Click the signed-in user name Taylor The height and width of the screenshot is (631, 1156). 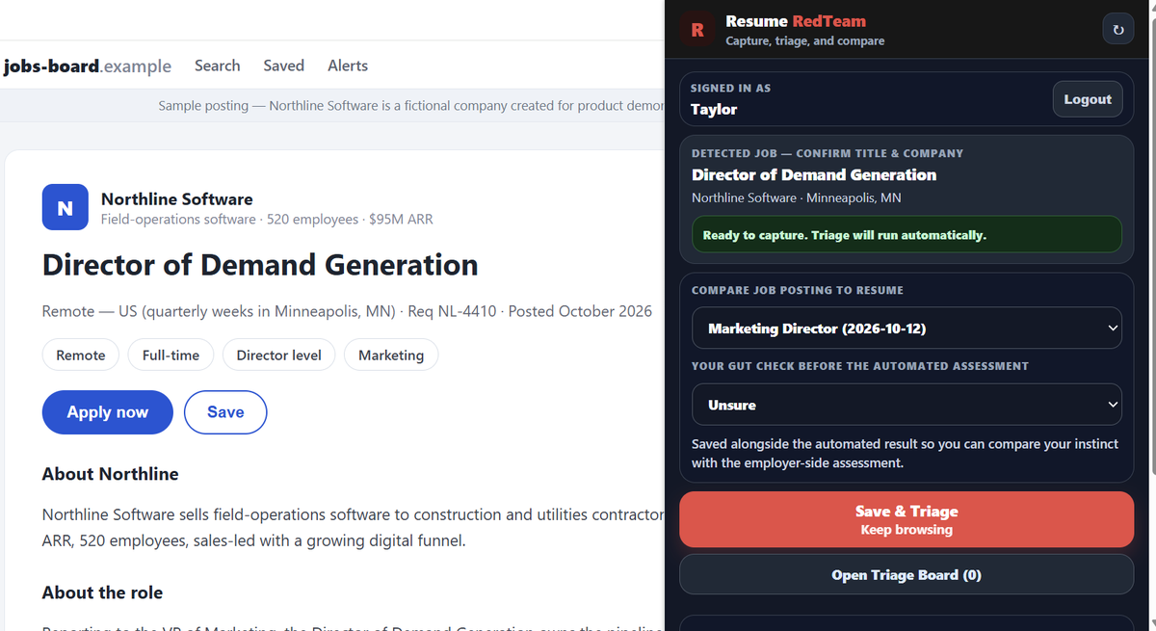click(x=714, y=109)
